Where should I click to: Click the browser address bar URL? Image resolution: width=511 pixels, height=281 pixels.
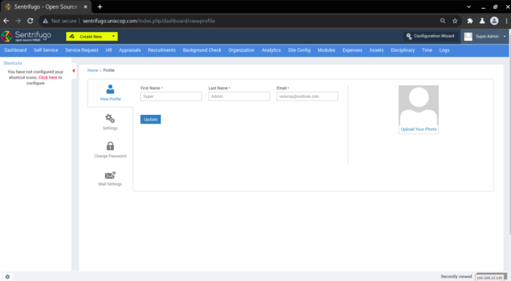click(x=149, y=21)
